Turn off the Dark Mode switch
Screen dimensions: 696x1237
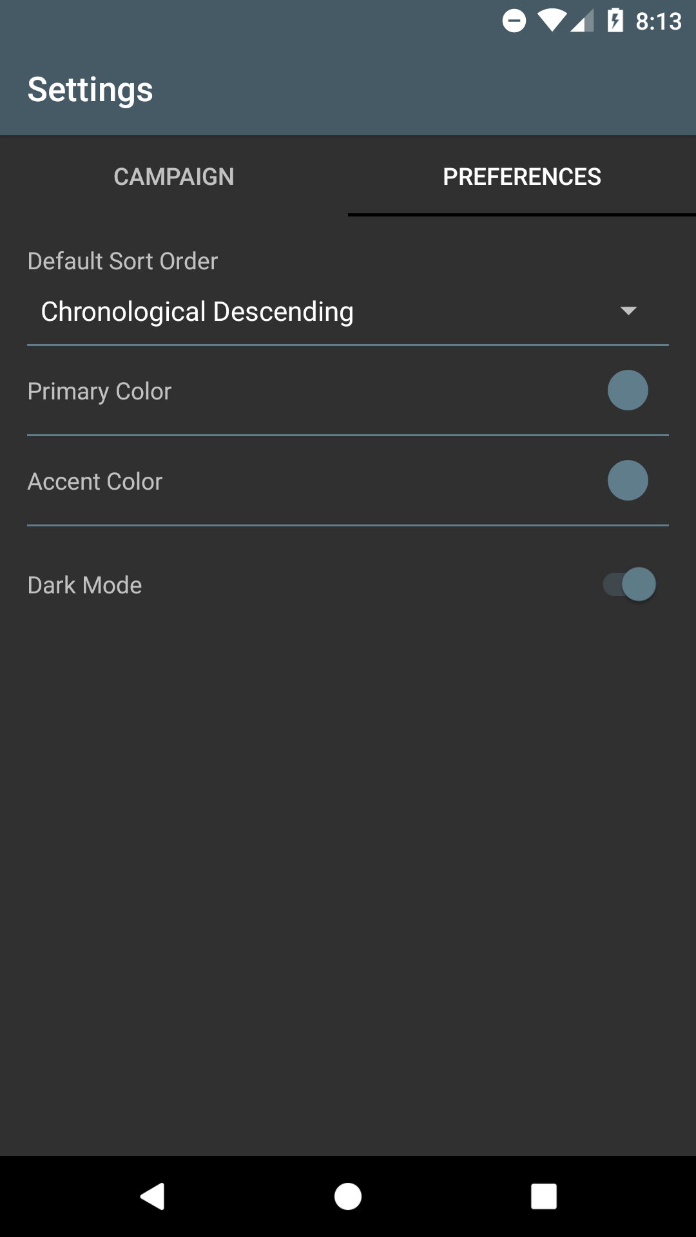click(630, 584)
